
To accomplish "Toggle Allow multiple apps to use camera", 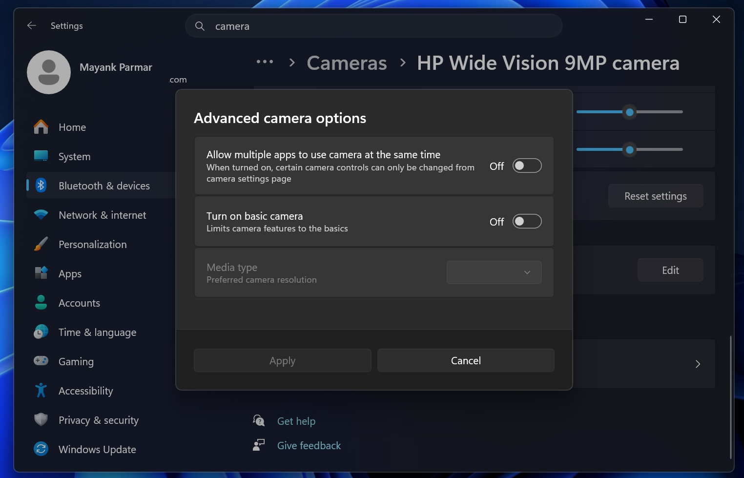I will [527, 166].
